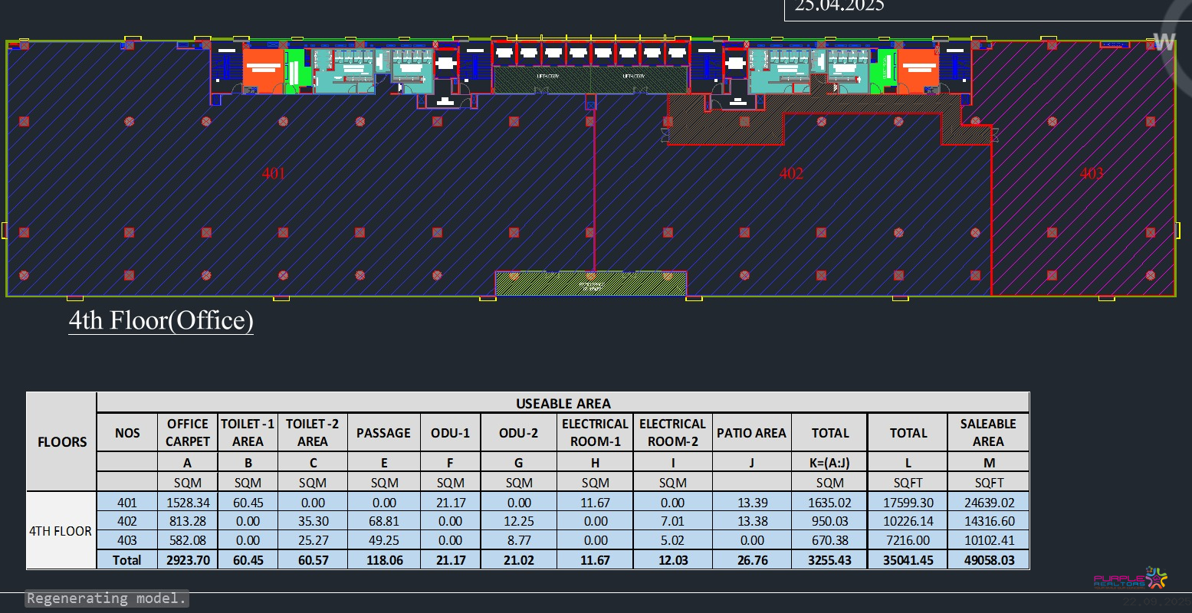Viewport: 1192px width, 613px height.
Task: Pick the left orange room fill
Action: 263,71
